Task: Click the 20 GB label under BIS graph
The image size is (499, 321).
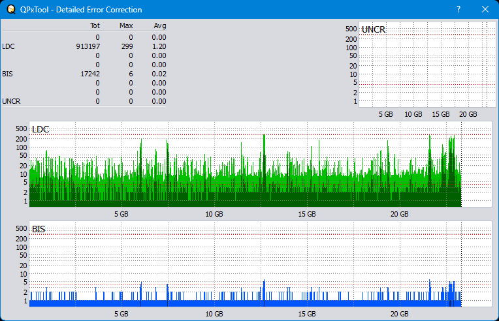Action: click(x=399, y=314)
